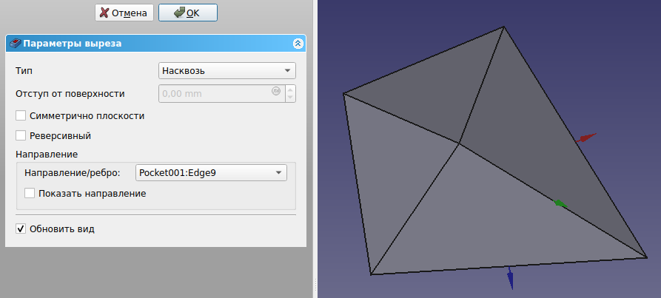Click the Отмена cancel button
Image resolution: width=661 pixels, height=298 pixels.
[124, 13]
